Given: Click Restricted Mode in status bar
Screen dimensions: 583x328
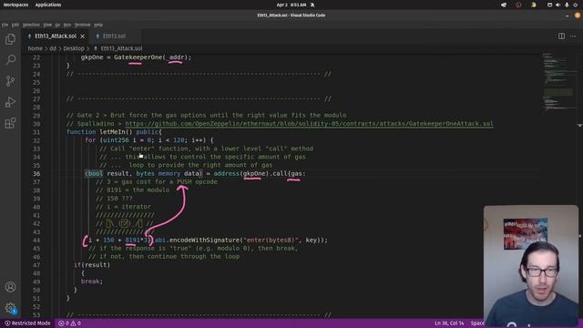Looking at the screenshot, I should (x=27, y=323).
